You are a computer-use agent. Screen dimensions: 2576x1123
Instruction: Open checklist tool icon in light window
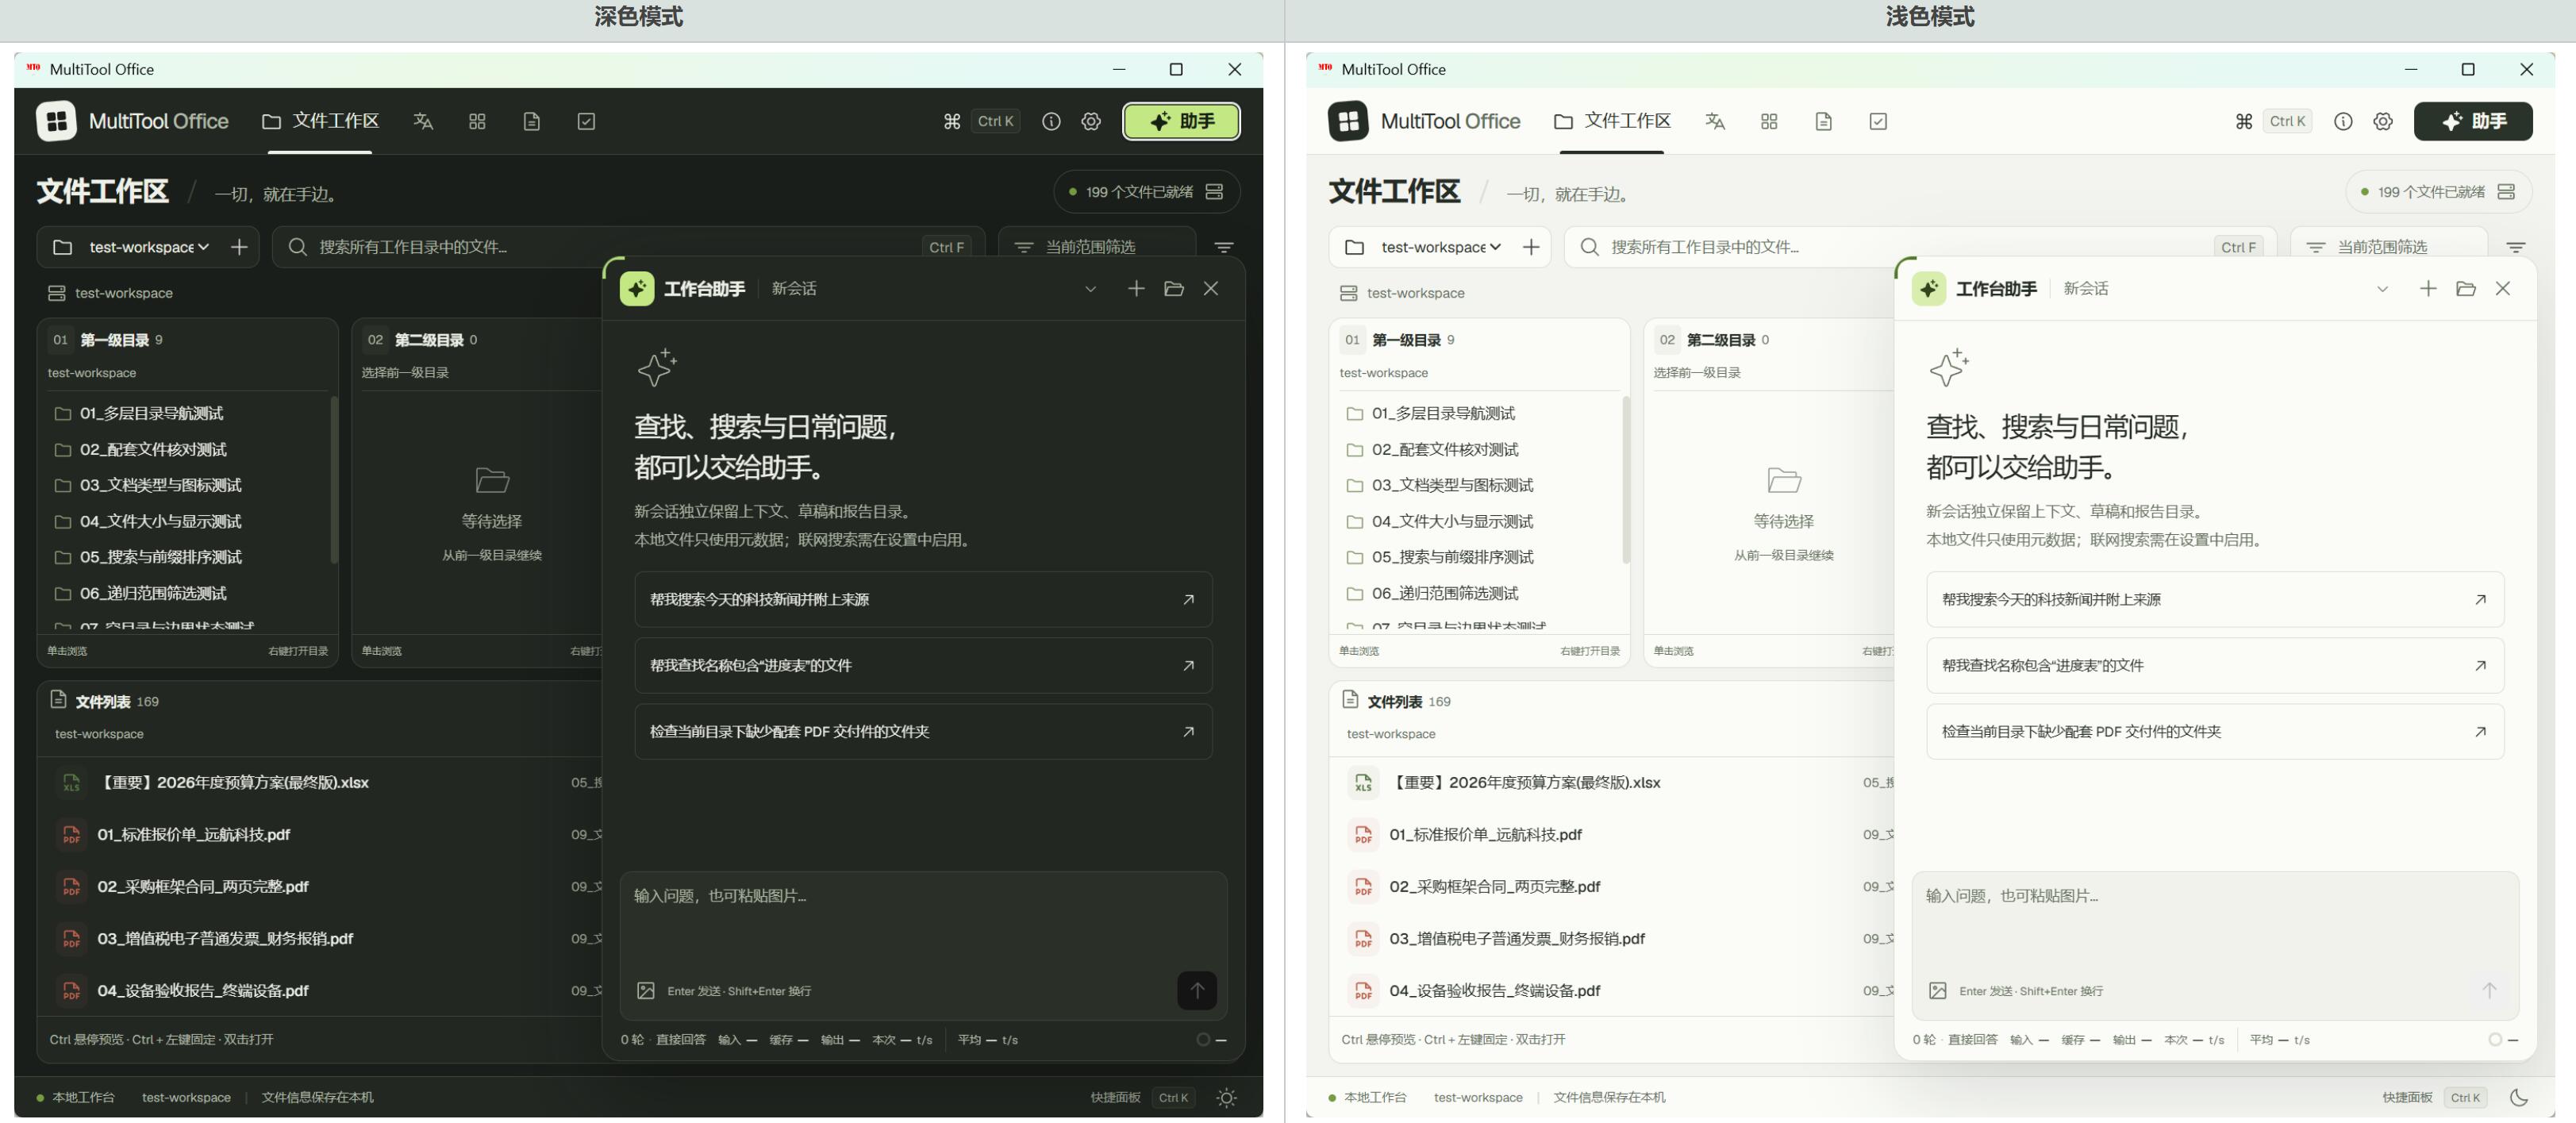point(1878,121)
